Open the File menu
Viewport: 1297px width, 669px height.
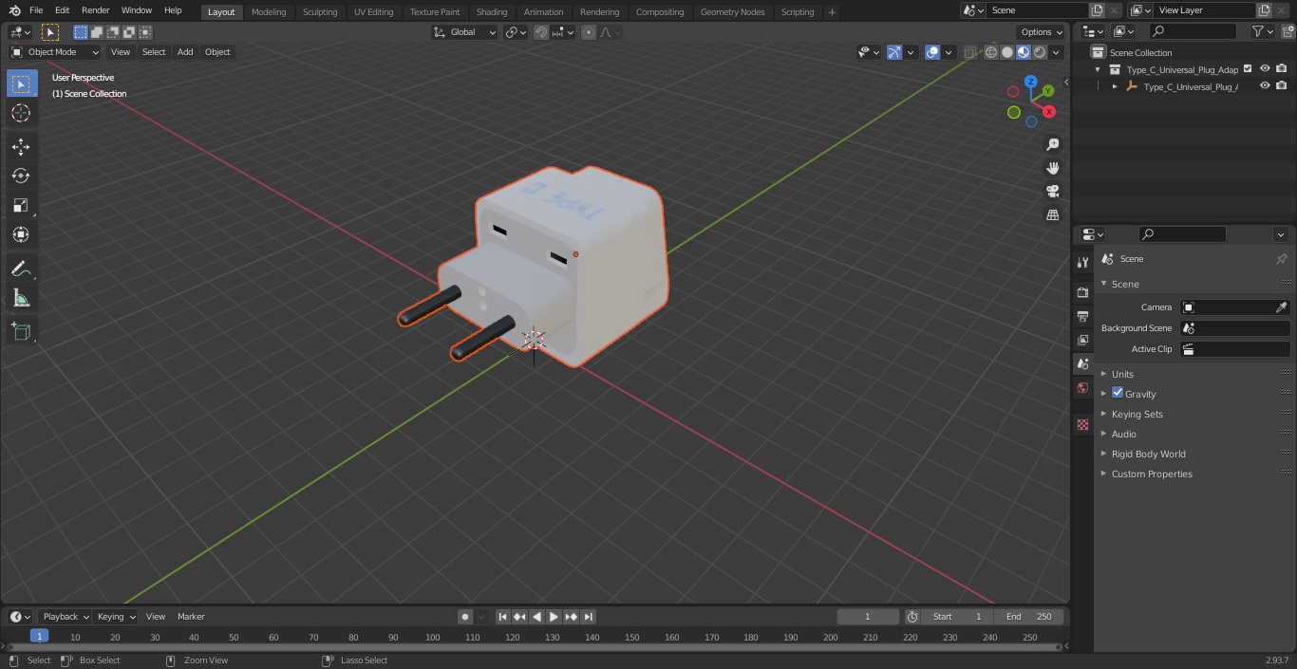click(x=36, y=10)
